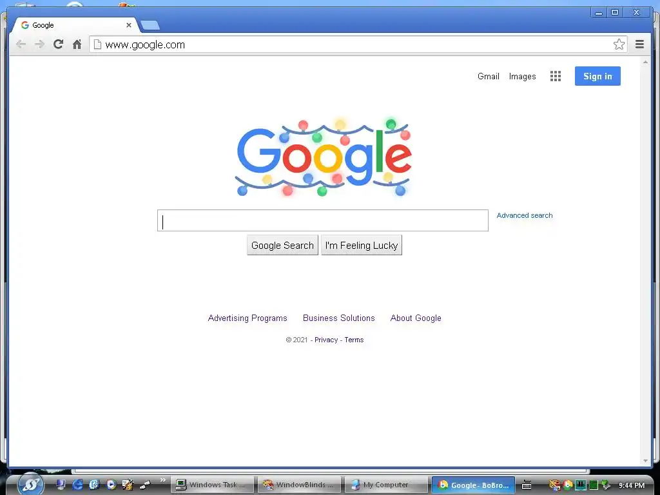This screenshot has width=660, height=495.
Task: Click the page scrollbar down arrow
Action: click(645, 461)
